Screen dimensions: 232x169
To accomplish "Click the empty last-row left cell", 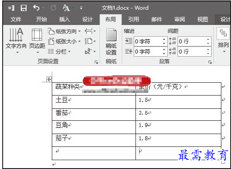I will [94, 153].
